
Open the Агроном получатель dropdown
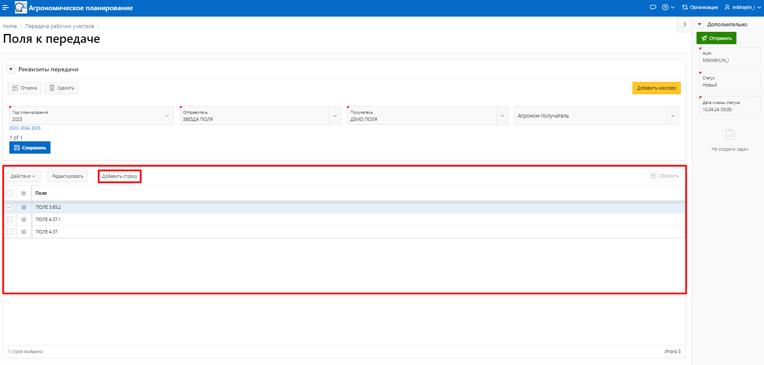(673, 115)
